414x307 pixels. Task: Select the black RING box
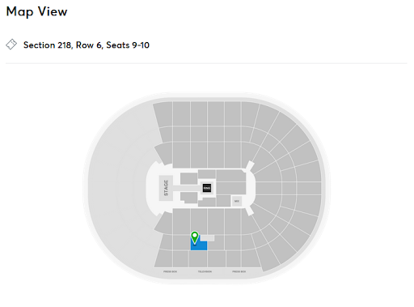click(207, 188)
